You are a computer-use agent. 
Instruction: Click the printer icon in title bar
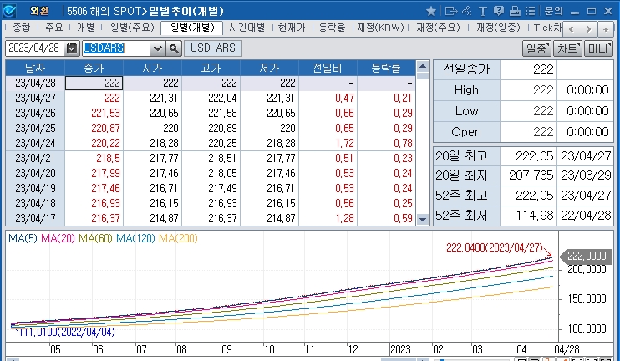pyautogui.click(x=515, y=11)
